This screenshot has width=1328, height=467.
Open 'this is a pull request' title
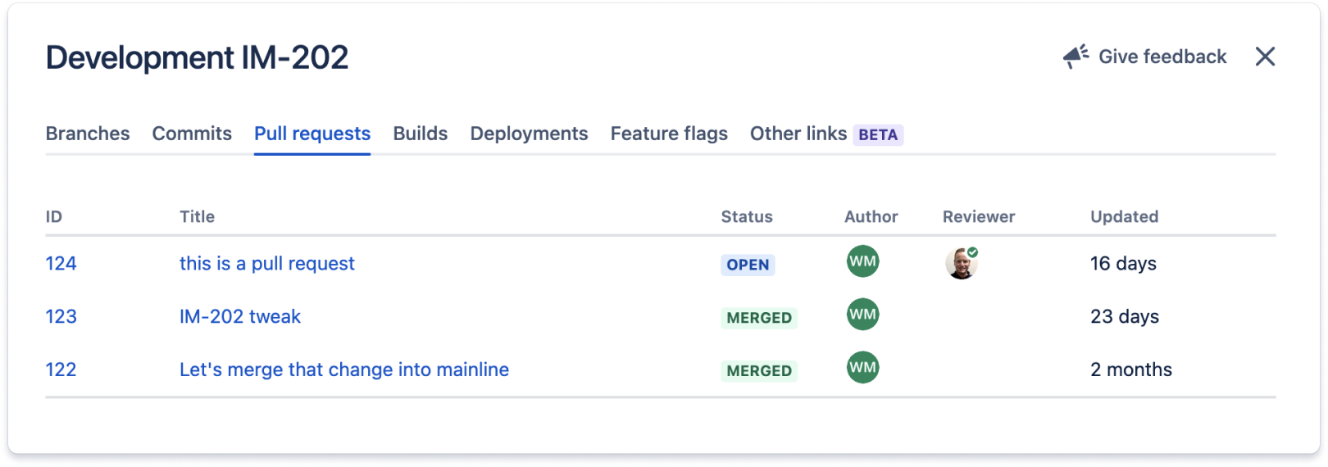coord(267,264)
